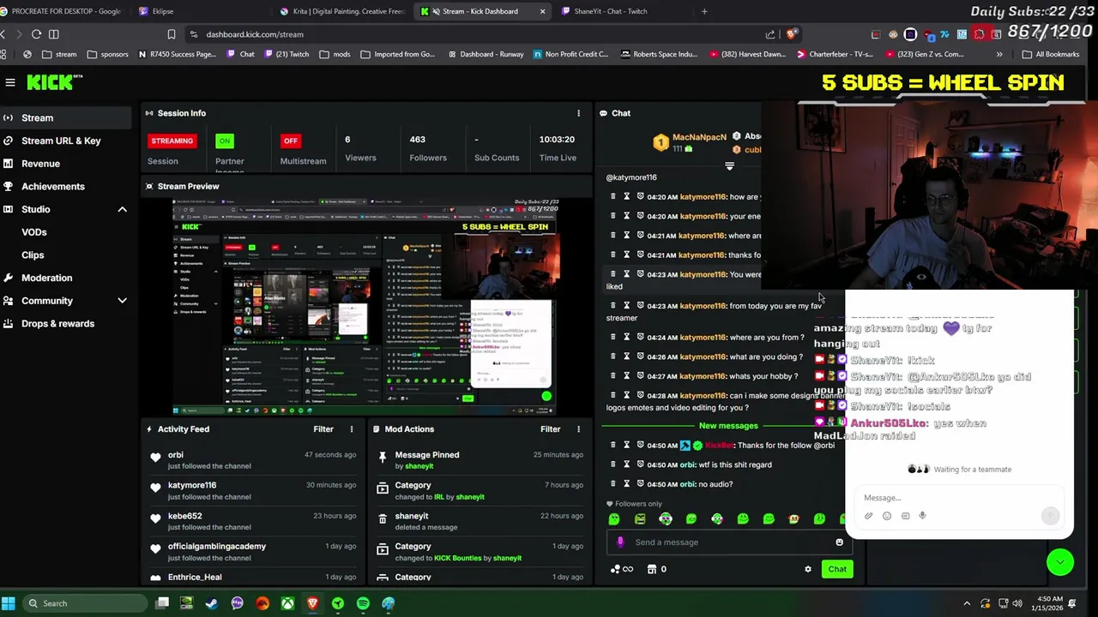Click shaneyit link under Message Pinned
Image resolution: width=1098 pixels, height=617 pixels.
tap(419, 466)
